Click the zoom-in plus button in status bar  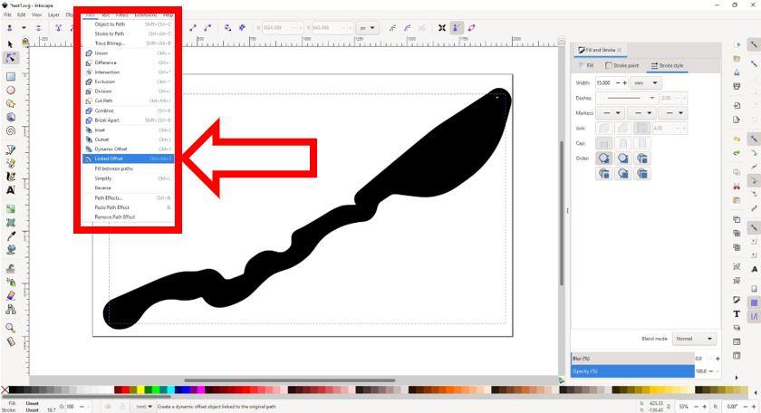[705, 407]
